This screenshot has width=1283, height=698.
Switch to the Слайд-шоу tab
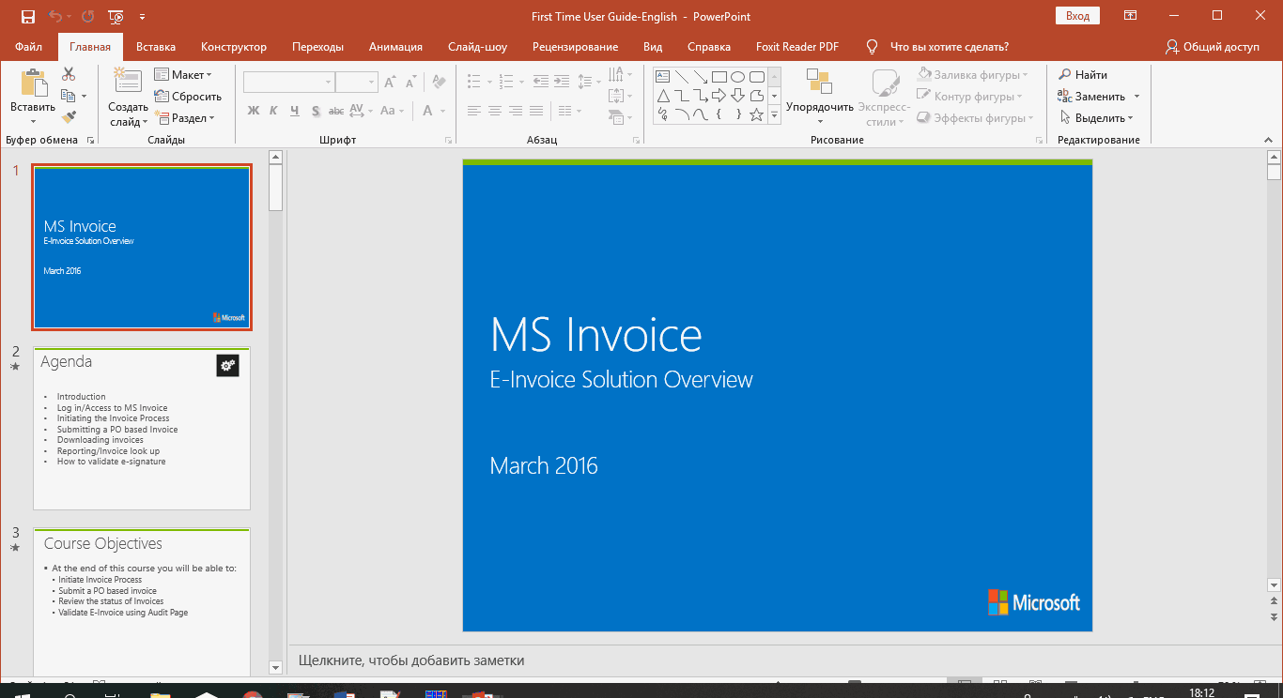click(477, 46)
